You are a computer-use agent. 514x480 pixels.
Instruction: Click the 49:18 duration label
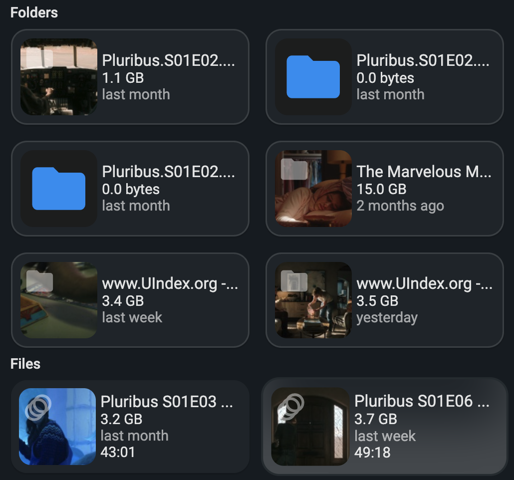click(x=372, y=453)
